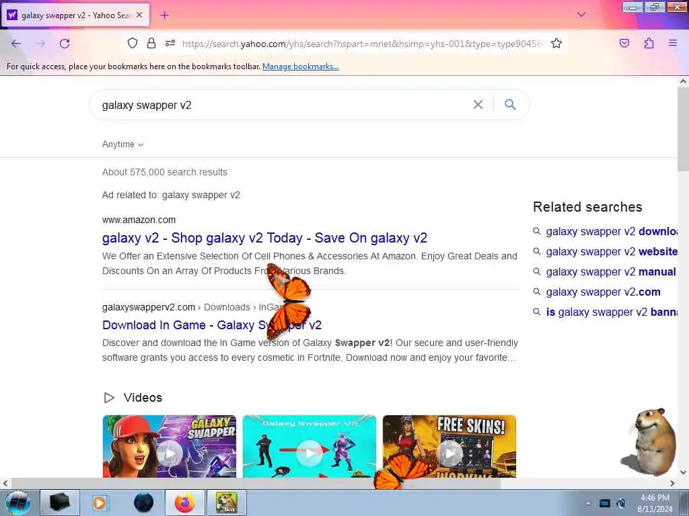
Task: Open the power icon in system tray
Action: click(621, 503)
